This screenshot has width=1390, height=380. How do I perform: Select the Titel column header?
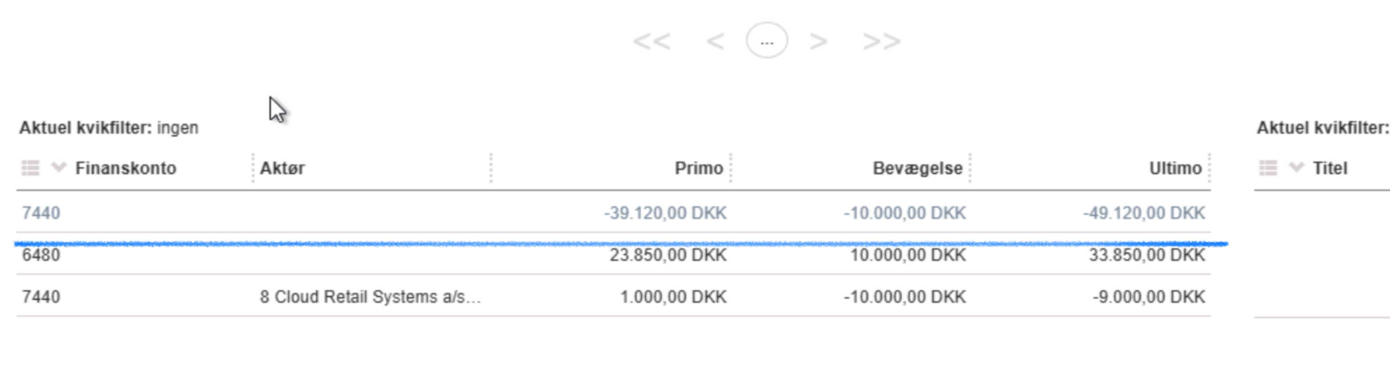pos(1330,168)
